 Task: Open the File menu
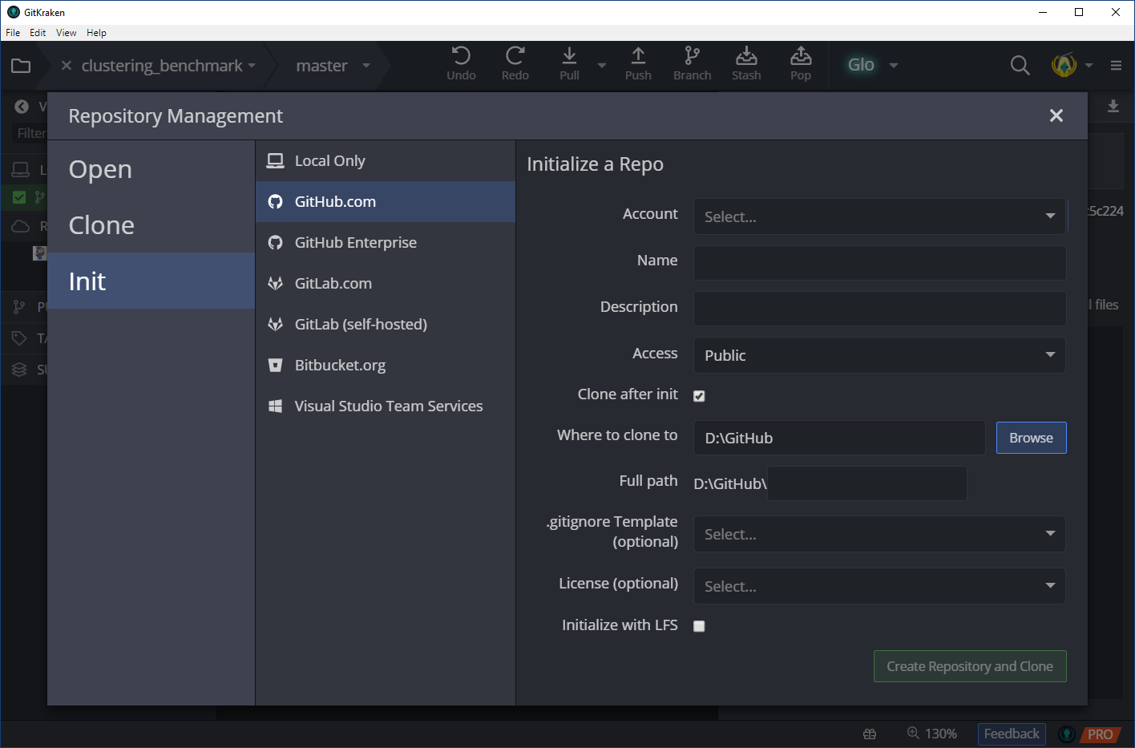tap(13, 33)
